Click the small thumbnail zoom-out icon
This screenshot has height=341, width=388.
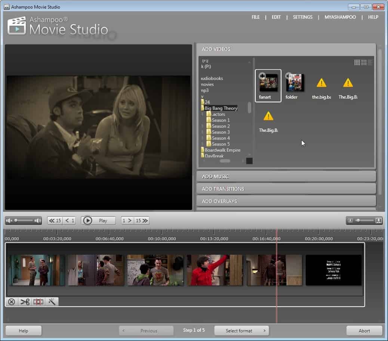click(x=350, y=221)
